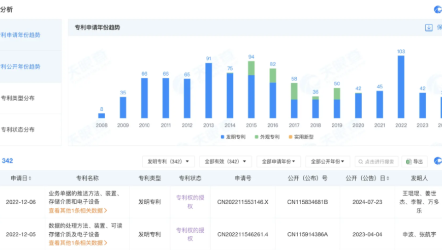The image size is (442, 250).
Task: Click the total count 342
Action: point(7,161)
